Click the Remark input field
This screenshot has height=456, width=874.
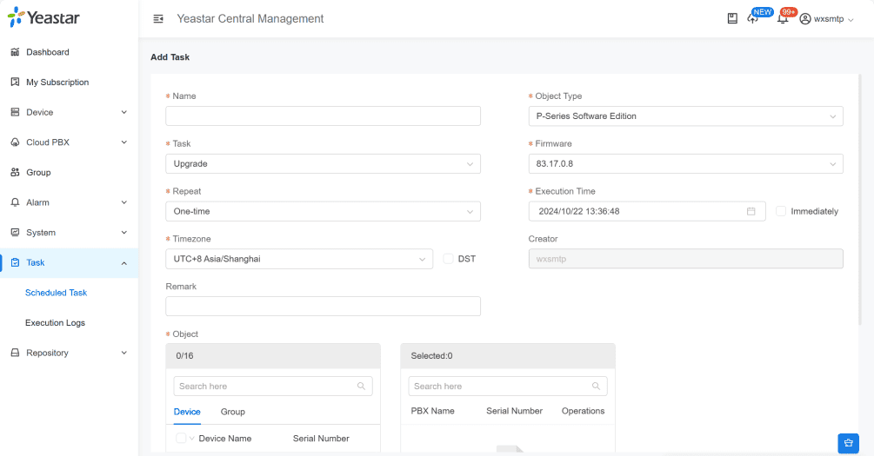click(323, 307)
